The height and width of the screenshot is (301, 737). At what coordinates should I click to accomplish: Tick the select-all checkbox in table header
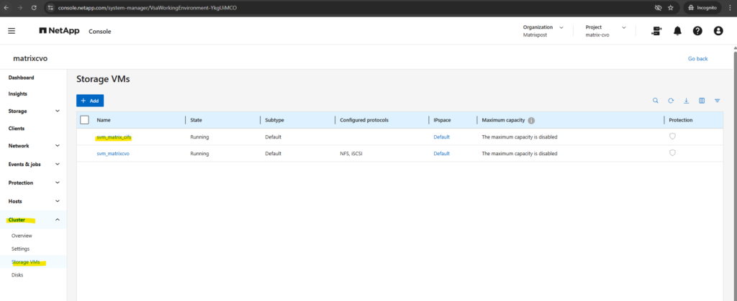(84, 120)
